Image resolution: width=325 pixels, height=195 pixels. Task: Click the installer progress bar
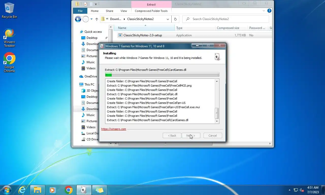[162, 75]
